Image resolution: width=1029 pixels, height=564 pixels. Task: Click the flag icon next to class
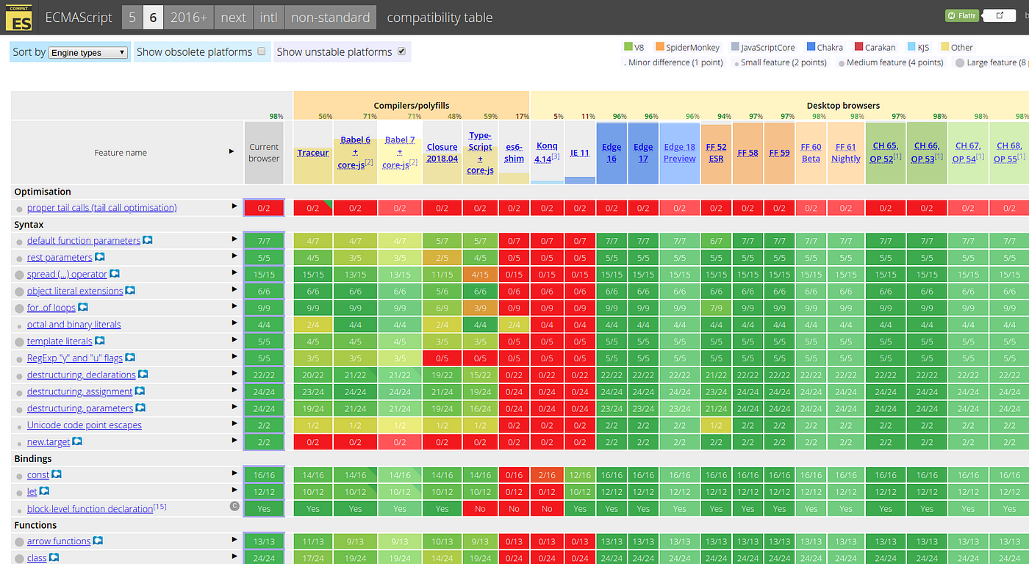coord(54,558)
